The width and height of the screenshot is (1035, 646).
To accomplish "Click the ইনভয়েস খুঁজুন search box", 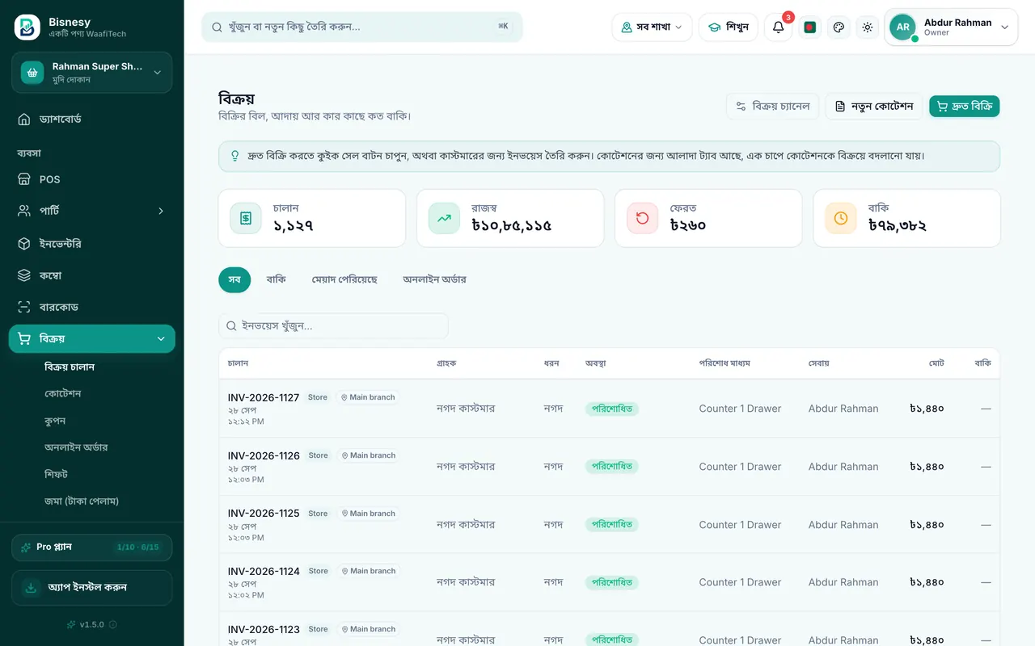I will tap(333, 326).
